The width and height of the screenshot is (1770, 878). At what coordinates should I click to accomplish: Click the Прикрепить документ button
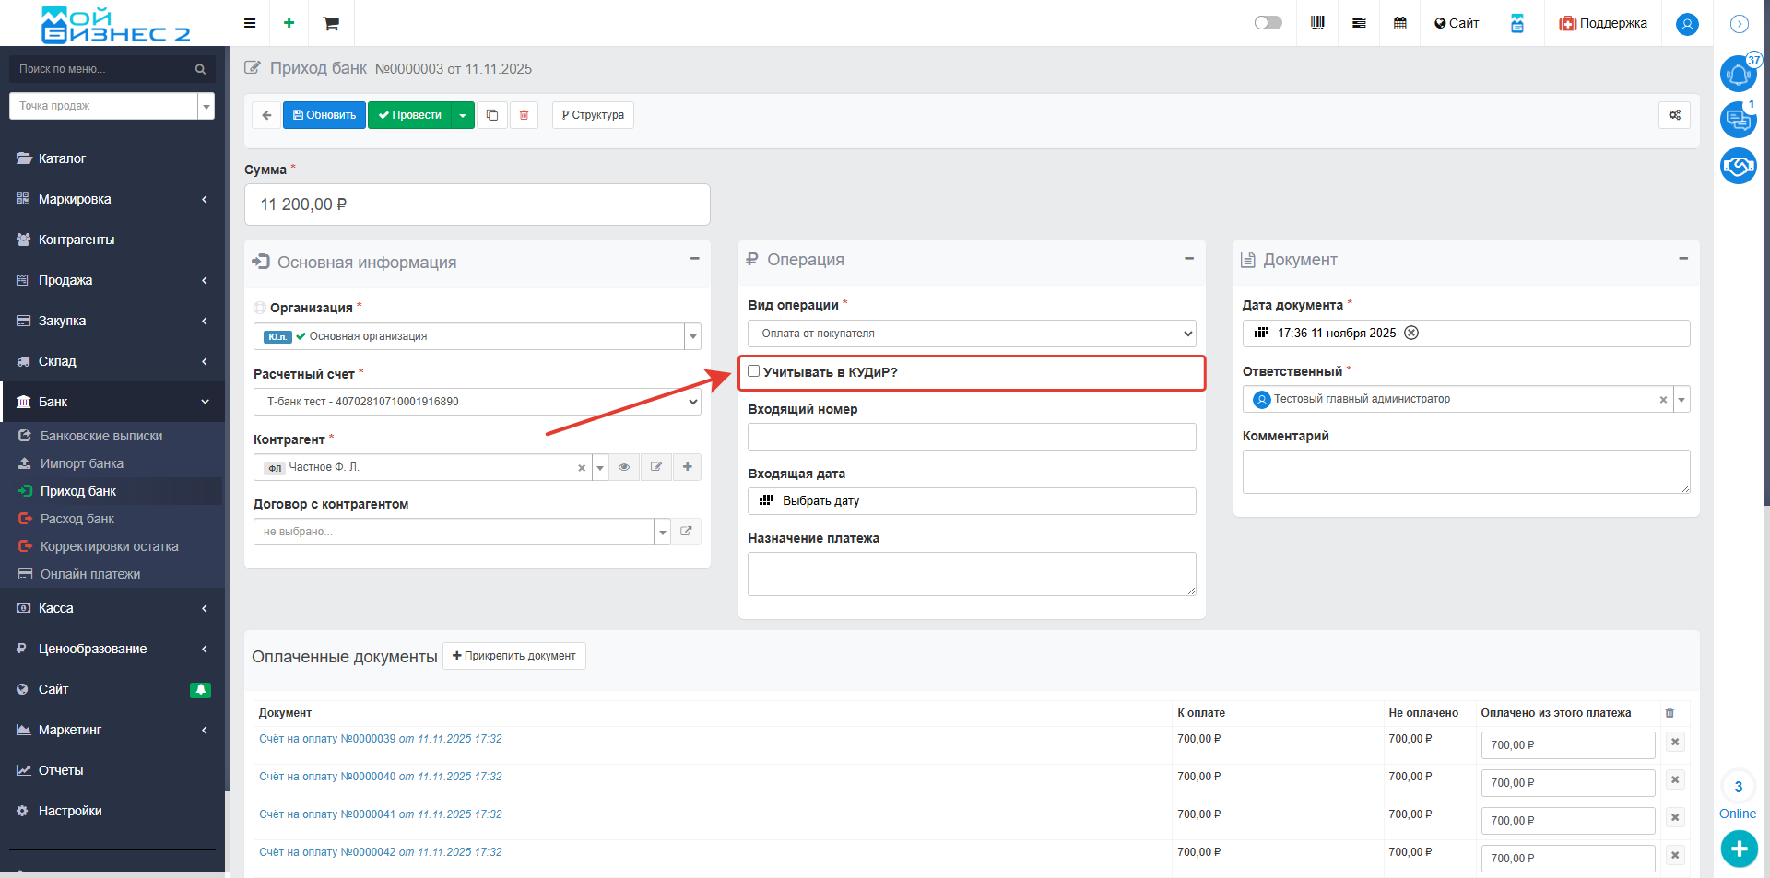[514, 656]
